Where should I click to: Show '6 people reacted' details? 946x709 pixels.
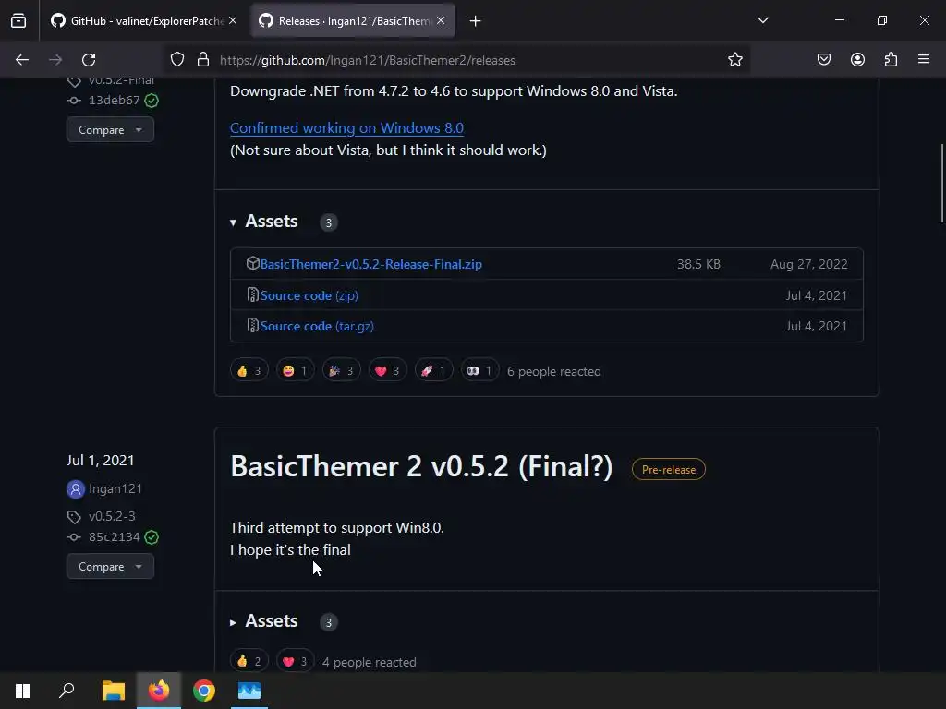pyautogui.click(x=554, y=371)
